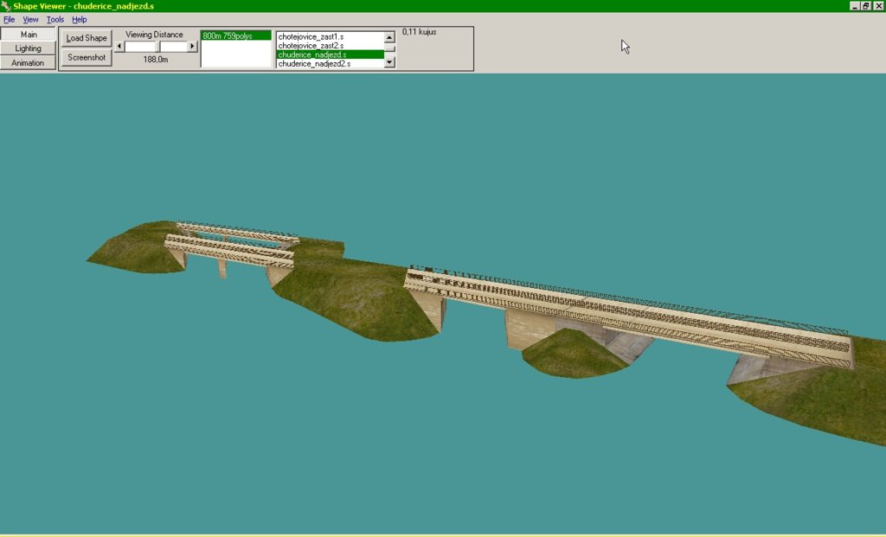Select chuderice_nadjezd2.s in the file list

pyautogui.click(x=328, y=64)
